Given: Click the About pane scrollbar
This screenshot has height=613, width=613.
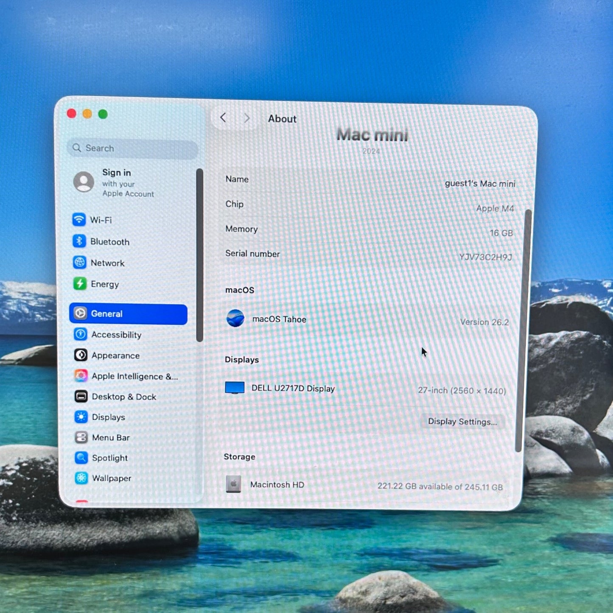Looking at the screenshot, I should pyautogui.click(x=523, y=330).
